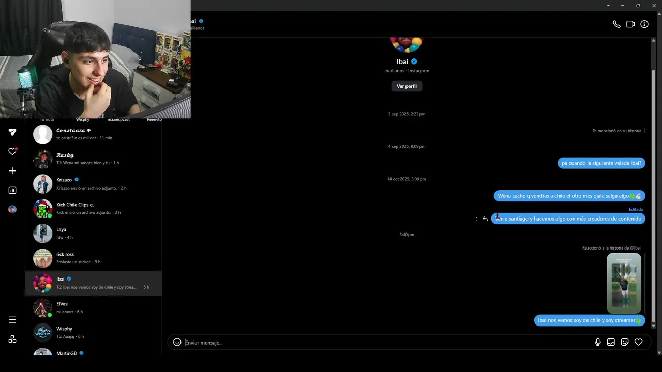Reply to the santiago message arrow icon

[485, 219]
